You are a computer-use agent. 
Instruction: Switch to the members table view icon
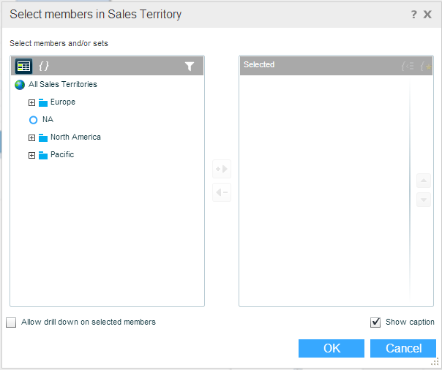[23, 66]
